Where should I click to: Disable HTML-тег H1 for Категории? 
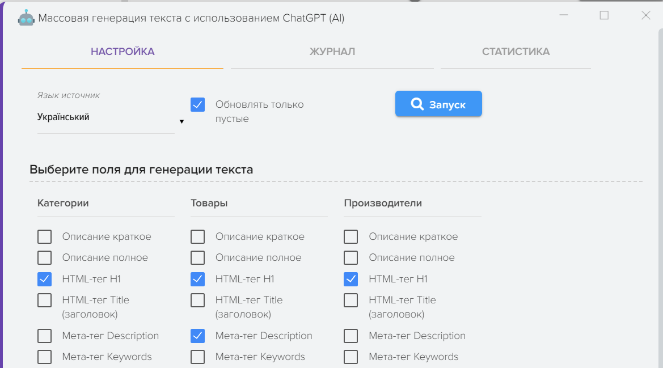pos(44,279)
